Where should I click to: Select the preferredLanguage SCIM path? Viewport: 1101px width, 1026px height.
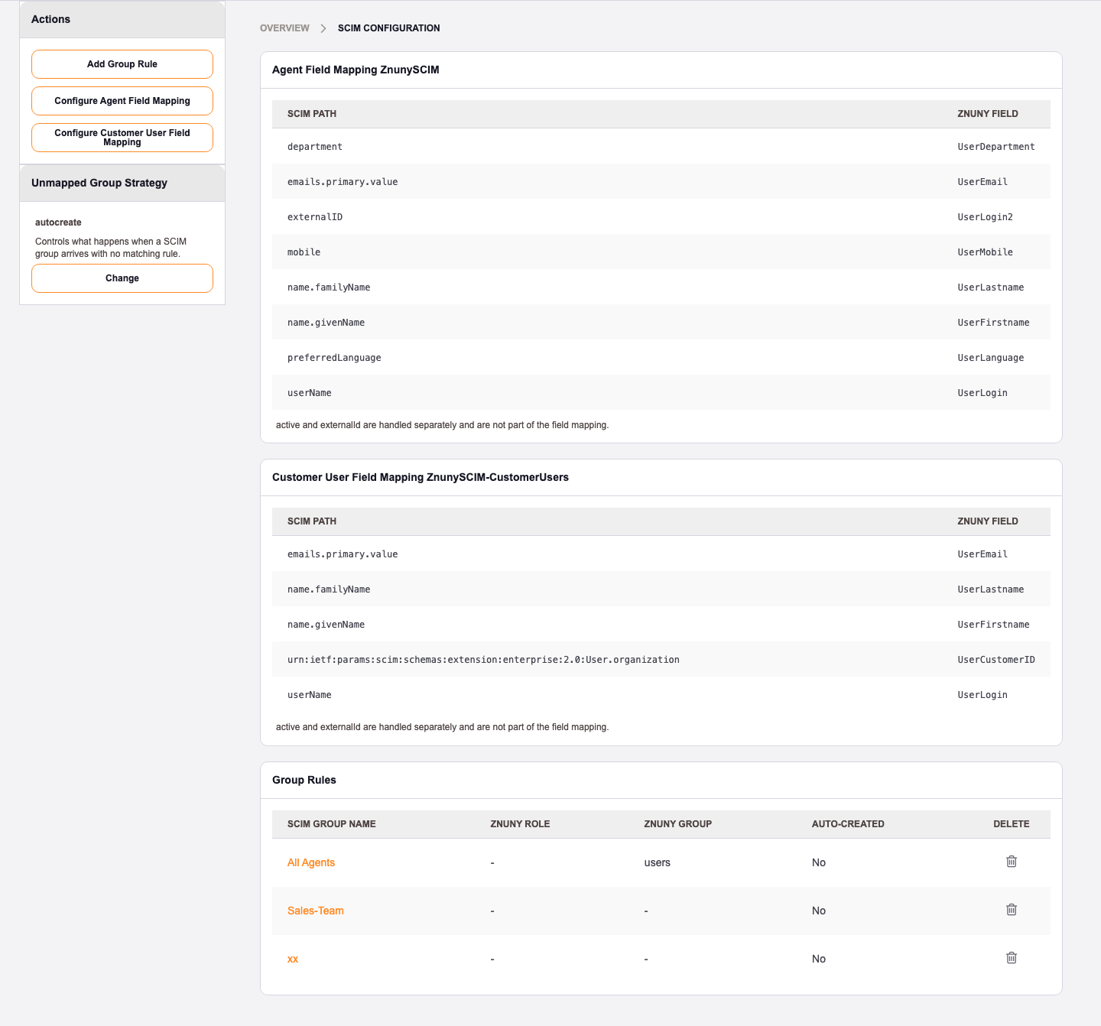click(x=334, y=358)
